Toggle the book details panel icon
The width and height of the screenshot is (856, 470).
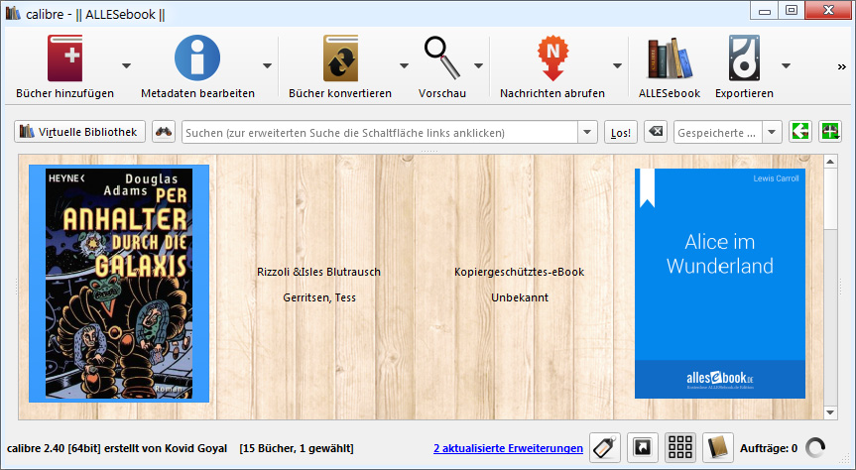click(717, 447)
